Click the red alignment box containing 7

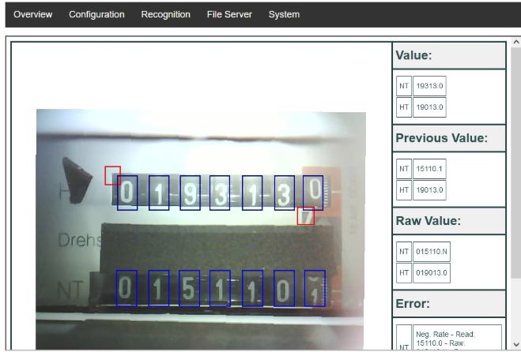click(x=305, y=215)
